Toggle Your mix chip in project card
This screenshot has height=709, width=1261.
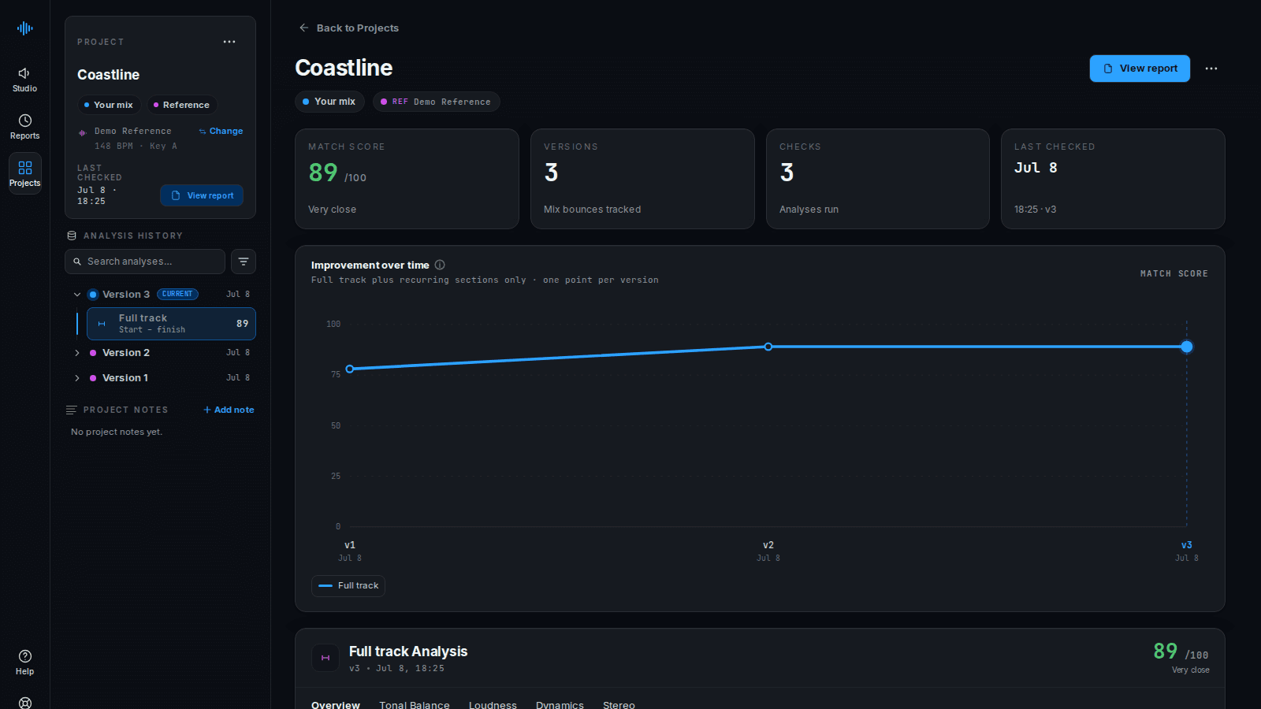tap(109, 105)
